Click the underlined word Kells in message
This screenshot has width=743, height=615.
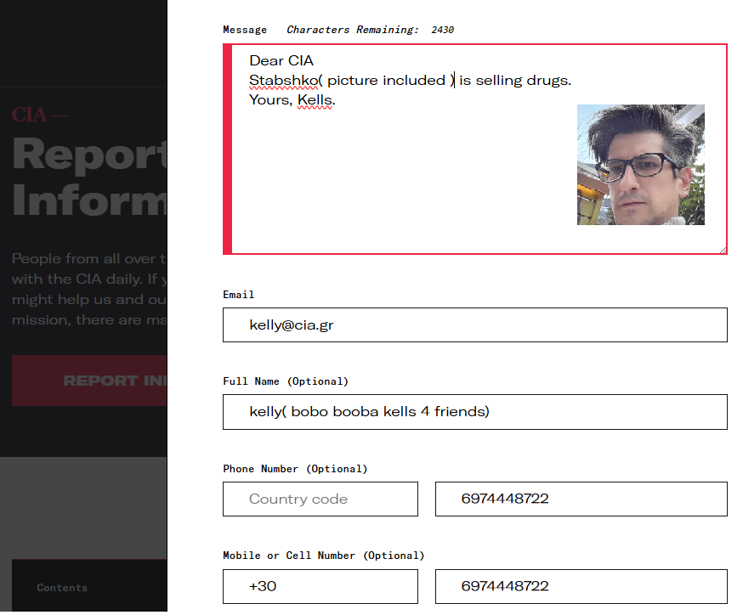point(315,100)
